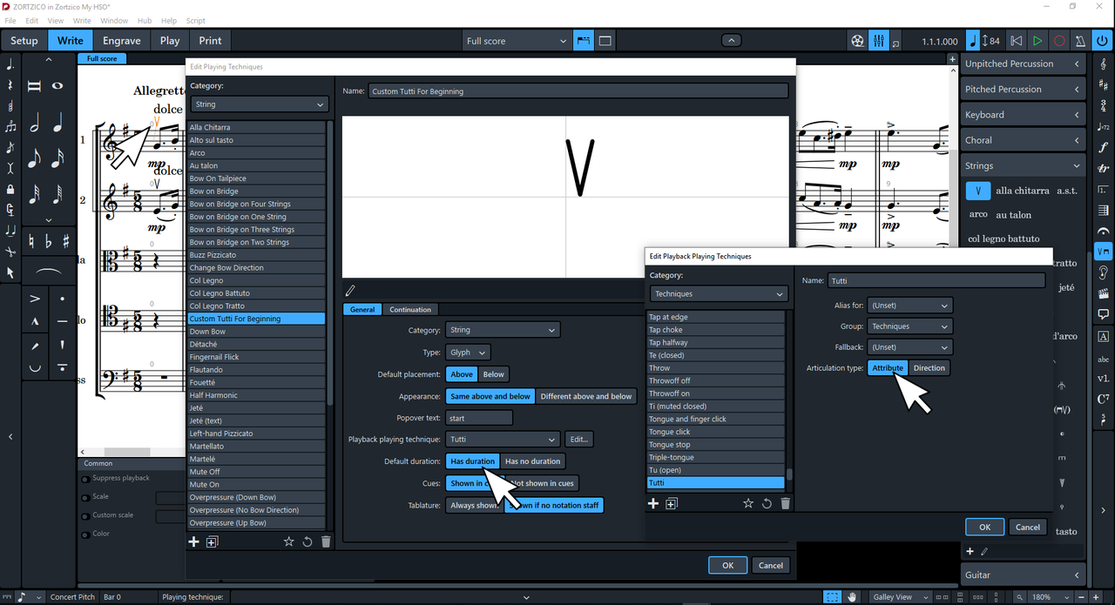This screenshot has width=1115, height=605.
Task: Click Cancel in Edit Playing Techniques dialog
Action: [771, 565]
